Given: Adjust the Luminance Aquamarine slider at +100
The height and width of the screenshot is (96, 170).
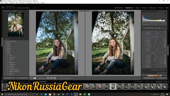Looking at the screenshot, I should 162,62.
